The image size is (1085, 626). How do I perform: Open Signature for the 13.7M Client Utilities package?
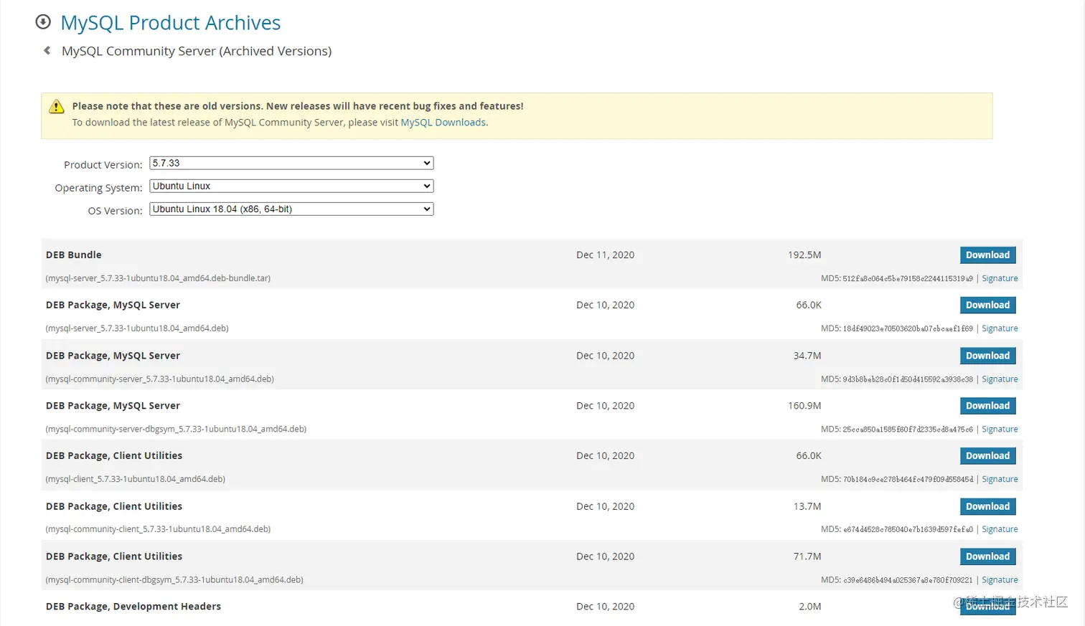point(1000,529)
